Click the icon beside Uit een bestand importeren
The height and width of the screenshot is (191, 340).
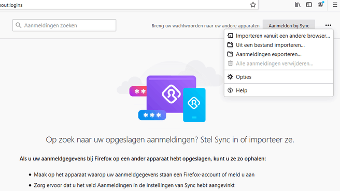(230, 45)
